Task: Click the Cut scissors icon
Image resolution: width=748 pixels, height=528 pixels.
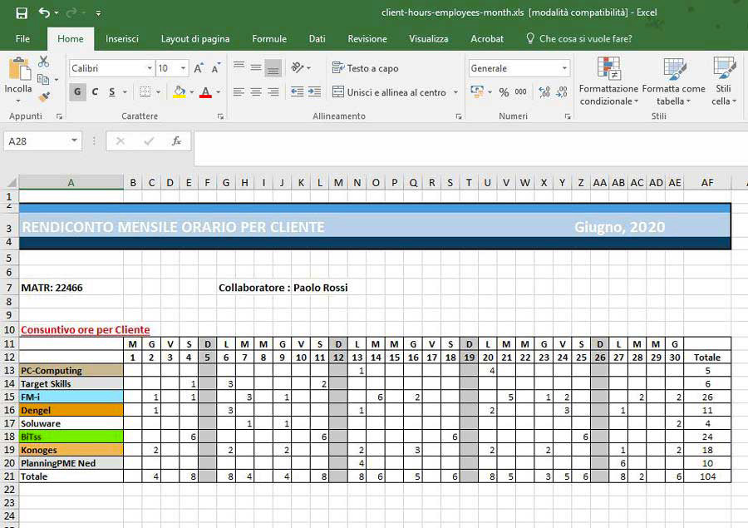Action: click(43, 62)
